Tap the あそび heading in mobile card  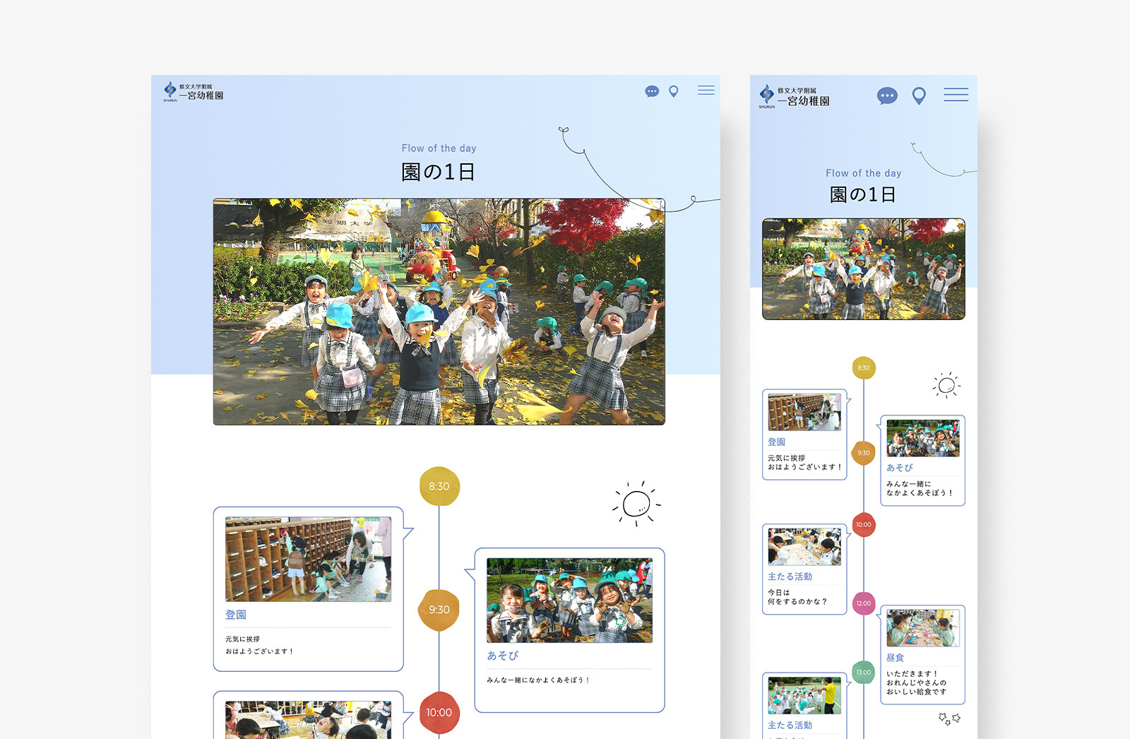(900, 468)
